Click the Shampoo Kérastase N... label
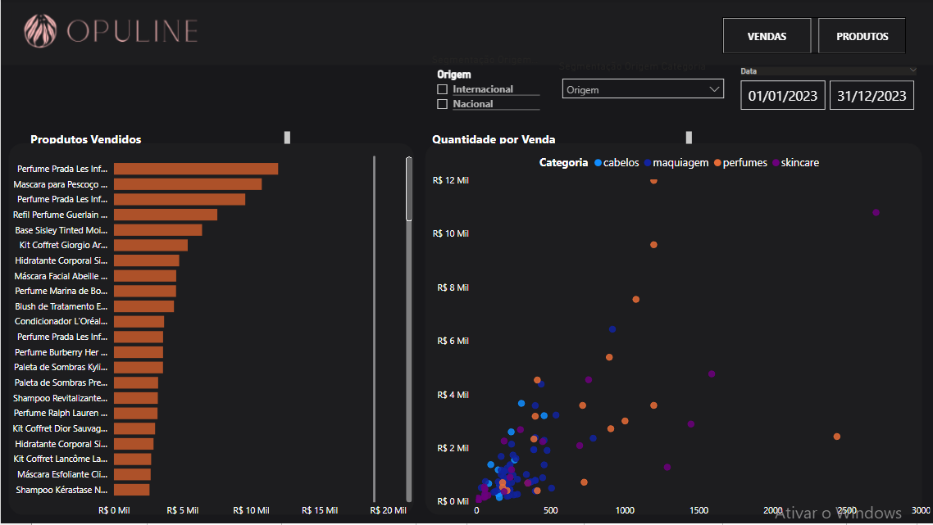 pyautogui.click(x=61, y=490)
